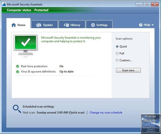This screenshot has height=134, width=161.
Task: Click the Real-time protection green check icon
Action: (x=17, y=67)
